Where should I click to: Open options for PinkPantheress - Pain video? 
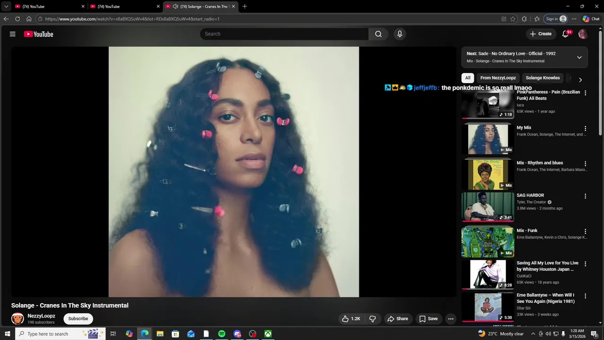[585, 93]
